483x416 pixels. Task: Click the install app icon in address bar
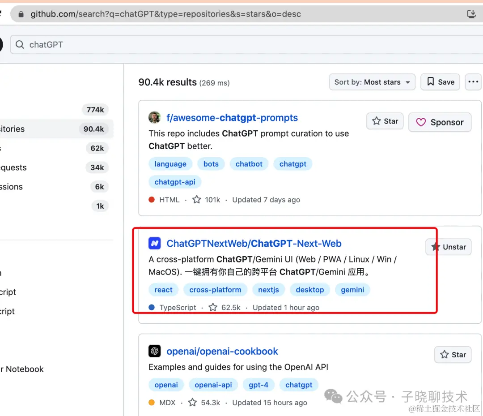point(471,14)
